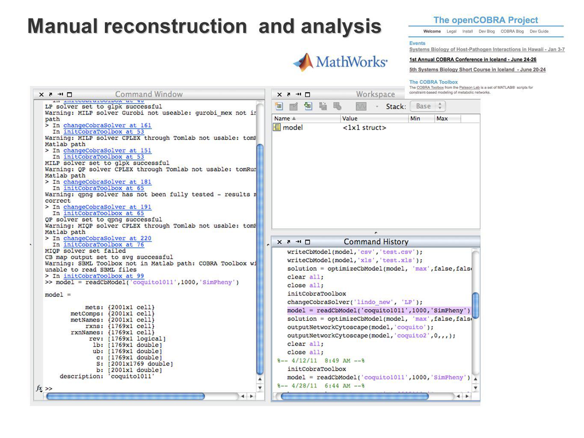The image size is (584, 438).
Task: Collapse the 4/28/11 6:44 AM history group
Action: point(321,386)
